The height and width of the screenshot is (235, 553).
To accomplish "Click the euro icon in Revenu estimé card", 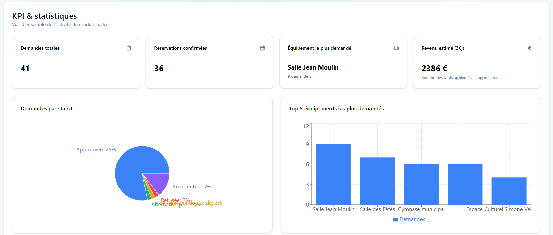I will tap(529, 48).
